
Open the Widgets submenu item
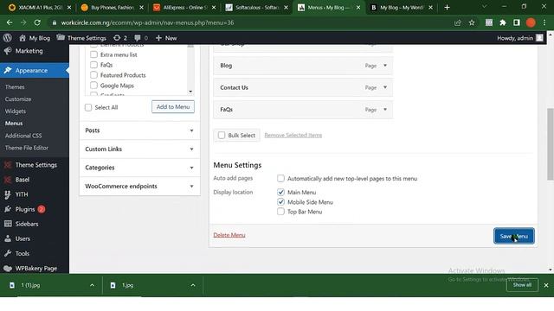(x=16, y=111)
